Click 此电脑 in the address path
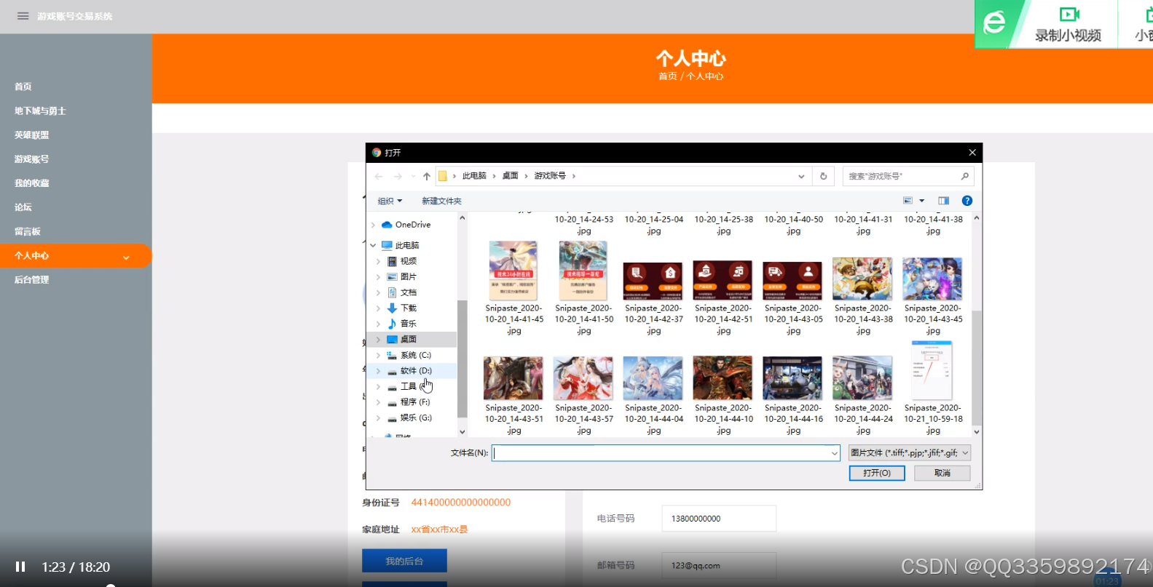This screenshot has width=1153, height=587. coord(474,176)
